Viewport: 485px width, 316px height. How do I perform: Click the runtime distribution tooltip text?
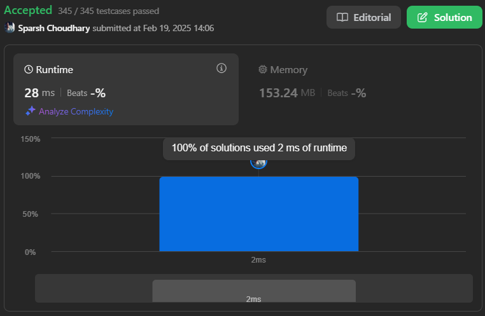[x=258, y=148]
